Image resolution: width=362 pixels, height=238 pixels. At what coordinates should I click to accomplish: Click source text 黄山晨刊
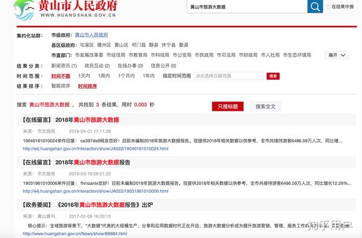click(46, 216)
